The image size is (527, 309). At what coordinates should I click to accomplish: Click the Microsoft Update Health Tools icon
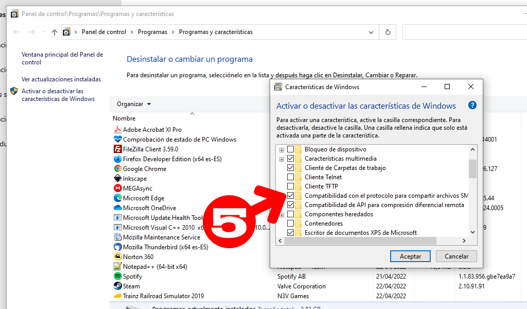coord(117,217)
